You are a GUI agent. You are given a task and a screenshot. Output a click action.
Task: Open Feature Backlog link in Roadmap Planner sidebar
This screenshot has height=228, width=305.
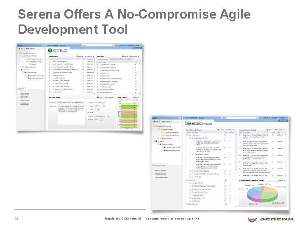(161, 170)
